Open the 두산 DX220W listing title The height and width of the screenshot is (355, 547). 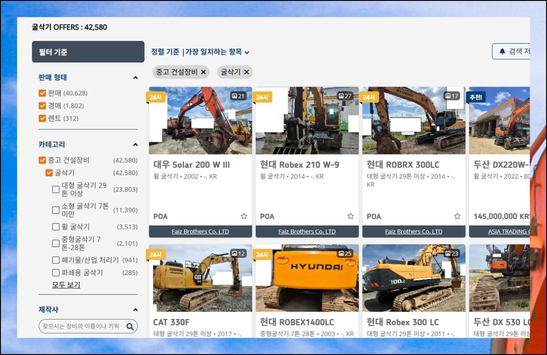click(x=501, y=165)
